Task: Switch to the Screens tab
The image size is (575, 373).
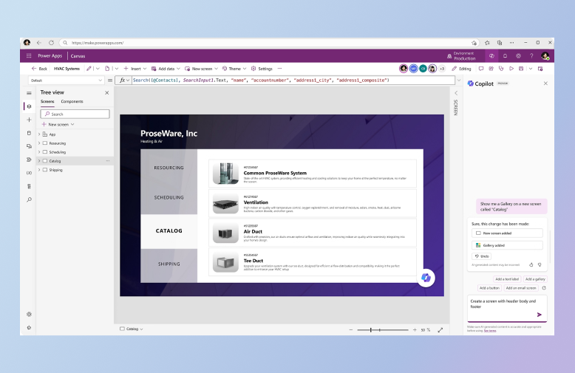Action: (47, 101)
